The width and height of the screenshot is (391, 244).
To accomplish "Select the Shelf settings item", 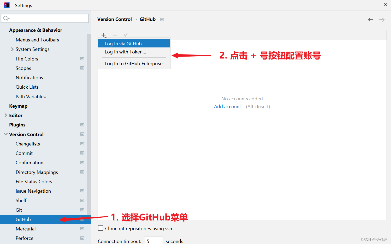I will [21, 200].
